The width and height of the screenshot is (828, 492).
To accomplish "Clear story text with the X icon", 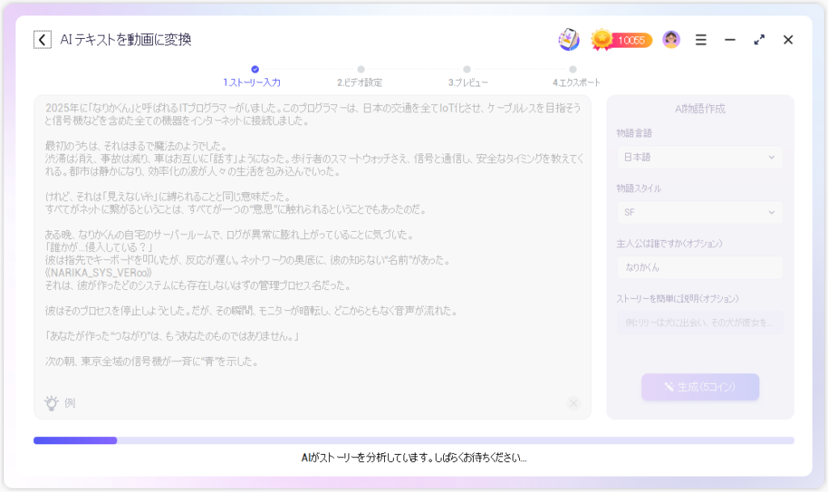I will pos(573,403).
